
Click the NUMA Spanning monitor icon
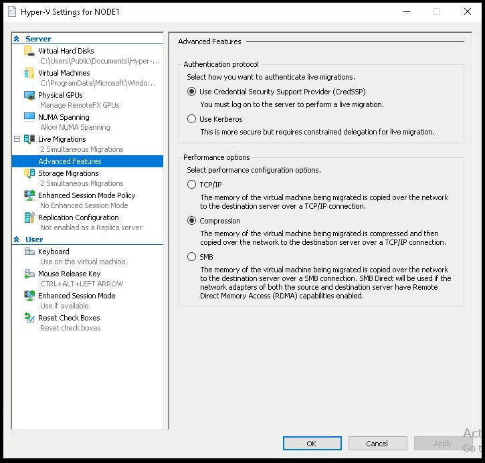pos(29,117)
